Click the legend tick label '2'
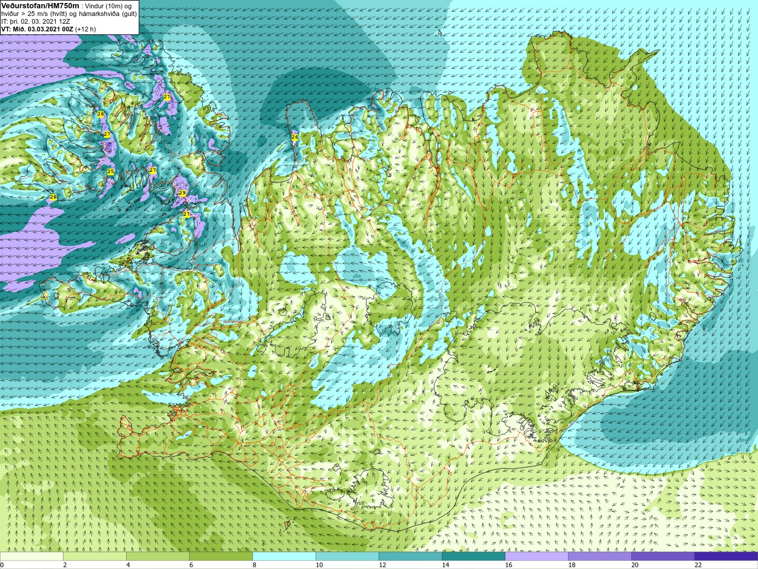Screen dimensions: 758x569 click(65, 565)
